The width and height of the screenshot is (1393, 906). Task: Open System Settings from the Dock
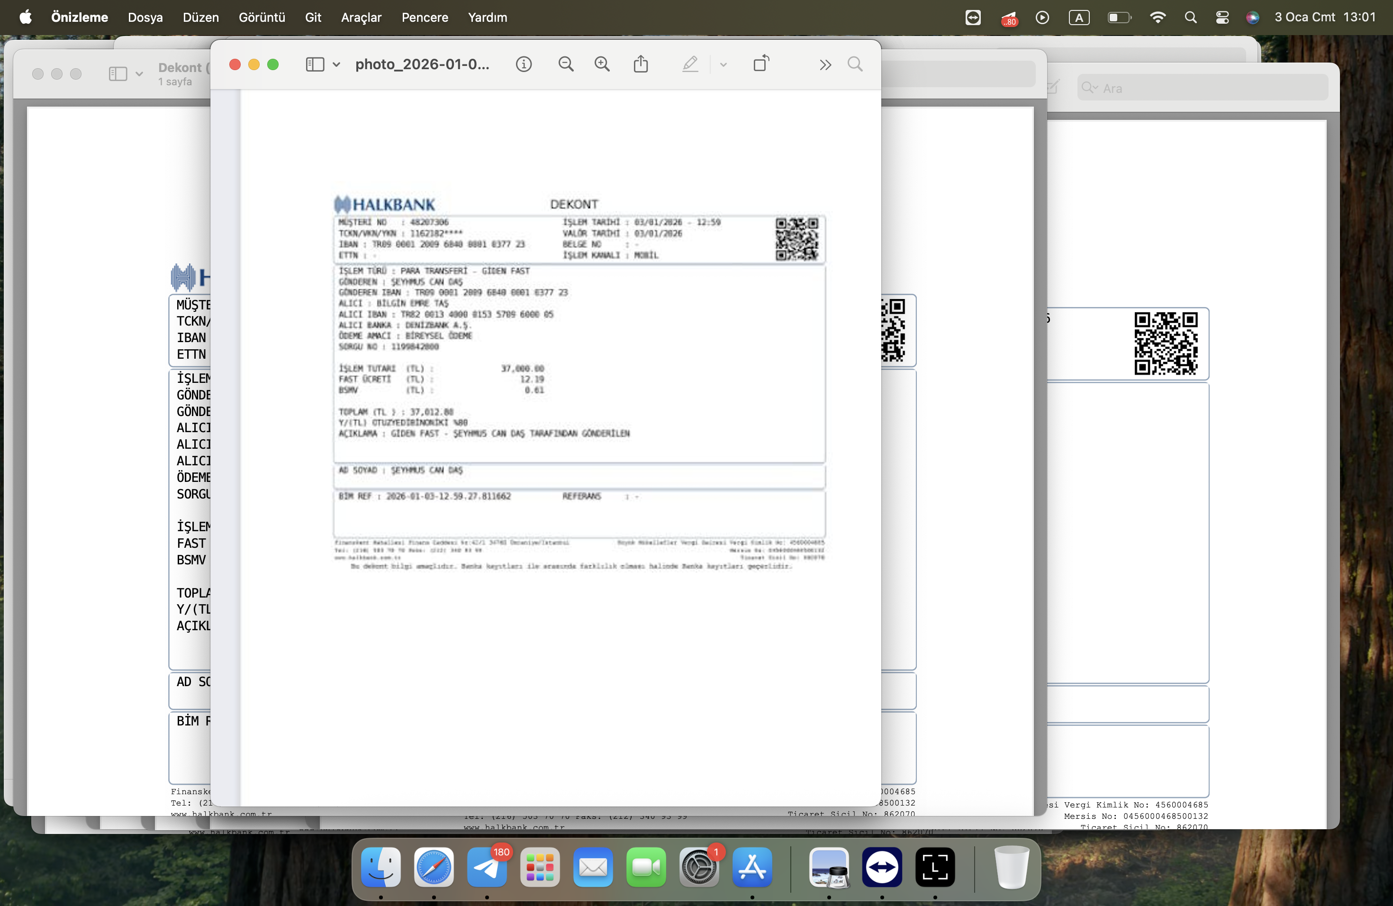tap(699, 867)
